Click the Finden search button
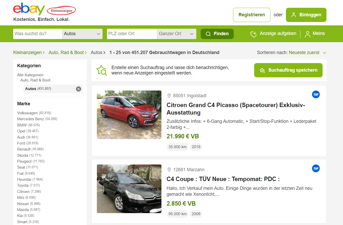Viewport: 343px width, 225px height. (217, 34)
